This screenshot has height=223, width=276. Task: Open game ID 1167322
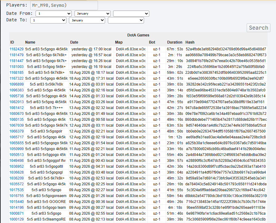pos(17,78)
